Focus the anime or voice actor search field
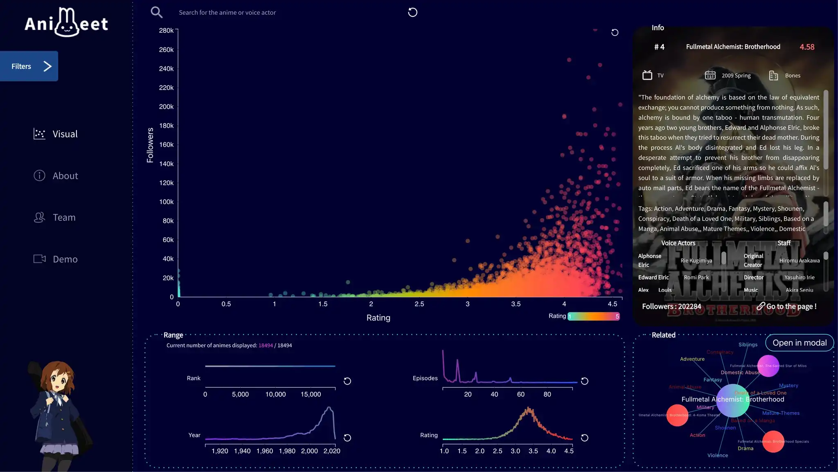Image resolution: width=838 pixels, height=472 pixels. point(286,13)
